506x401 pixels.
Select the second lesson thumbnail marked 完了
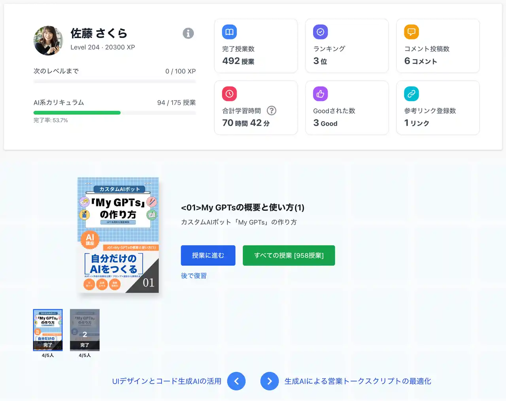pyautogui.click(x=84, y=330)
